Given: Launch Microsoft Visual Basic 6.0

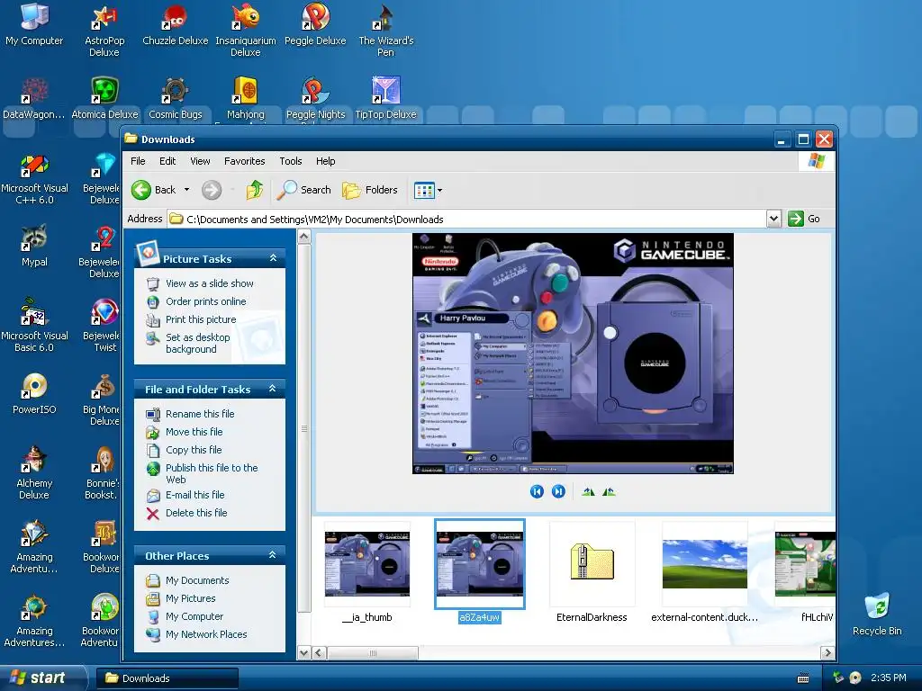Looking at the screenshot, I should [34, 325].
